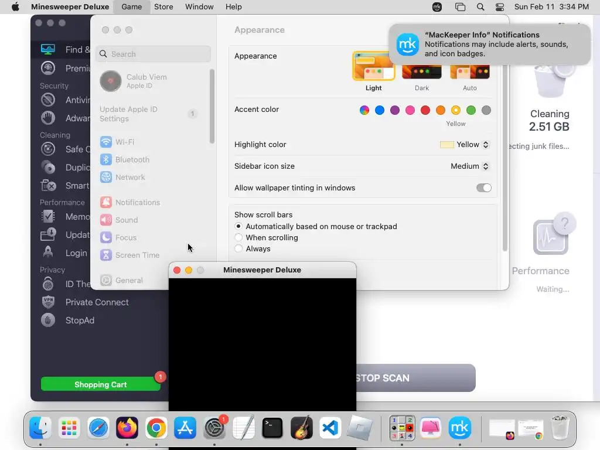600x450 pixels.
Task: Open Minesweeper Deluxe from the Dock
Action: pyautogui.click(x=402, y=428)
